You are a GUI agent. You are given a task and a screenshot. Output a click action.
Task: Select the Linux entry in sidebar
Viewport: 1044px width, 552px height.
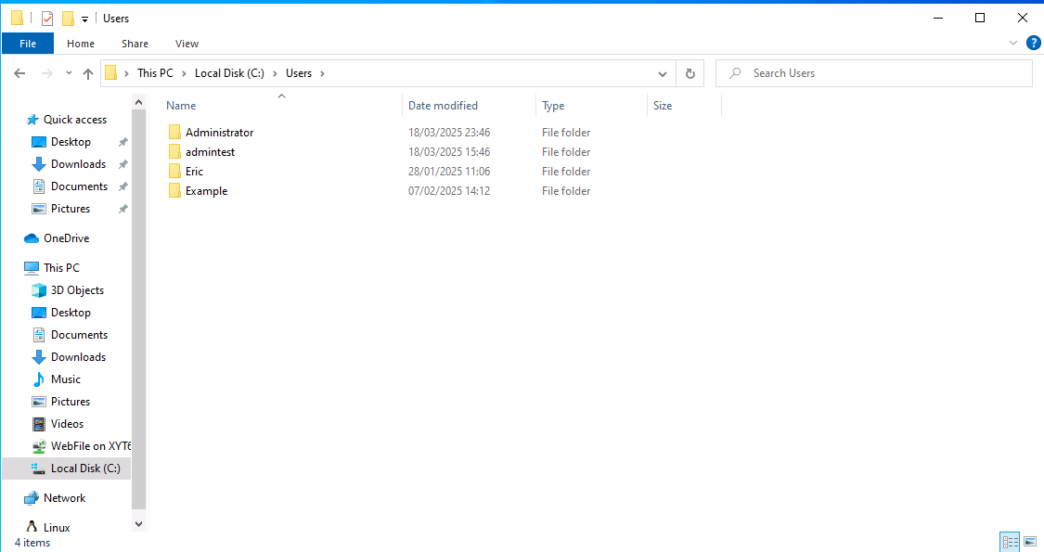[56, 528]
